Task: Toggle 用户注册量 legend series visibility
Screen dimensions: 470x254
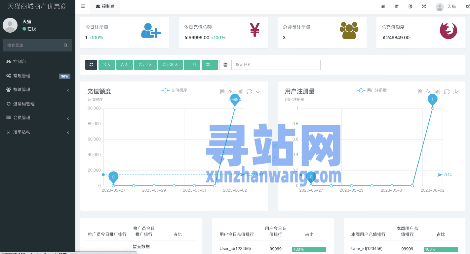Action: pos(372,90)
